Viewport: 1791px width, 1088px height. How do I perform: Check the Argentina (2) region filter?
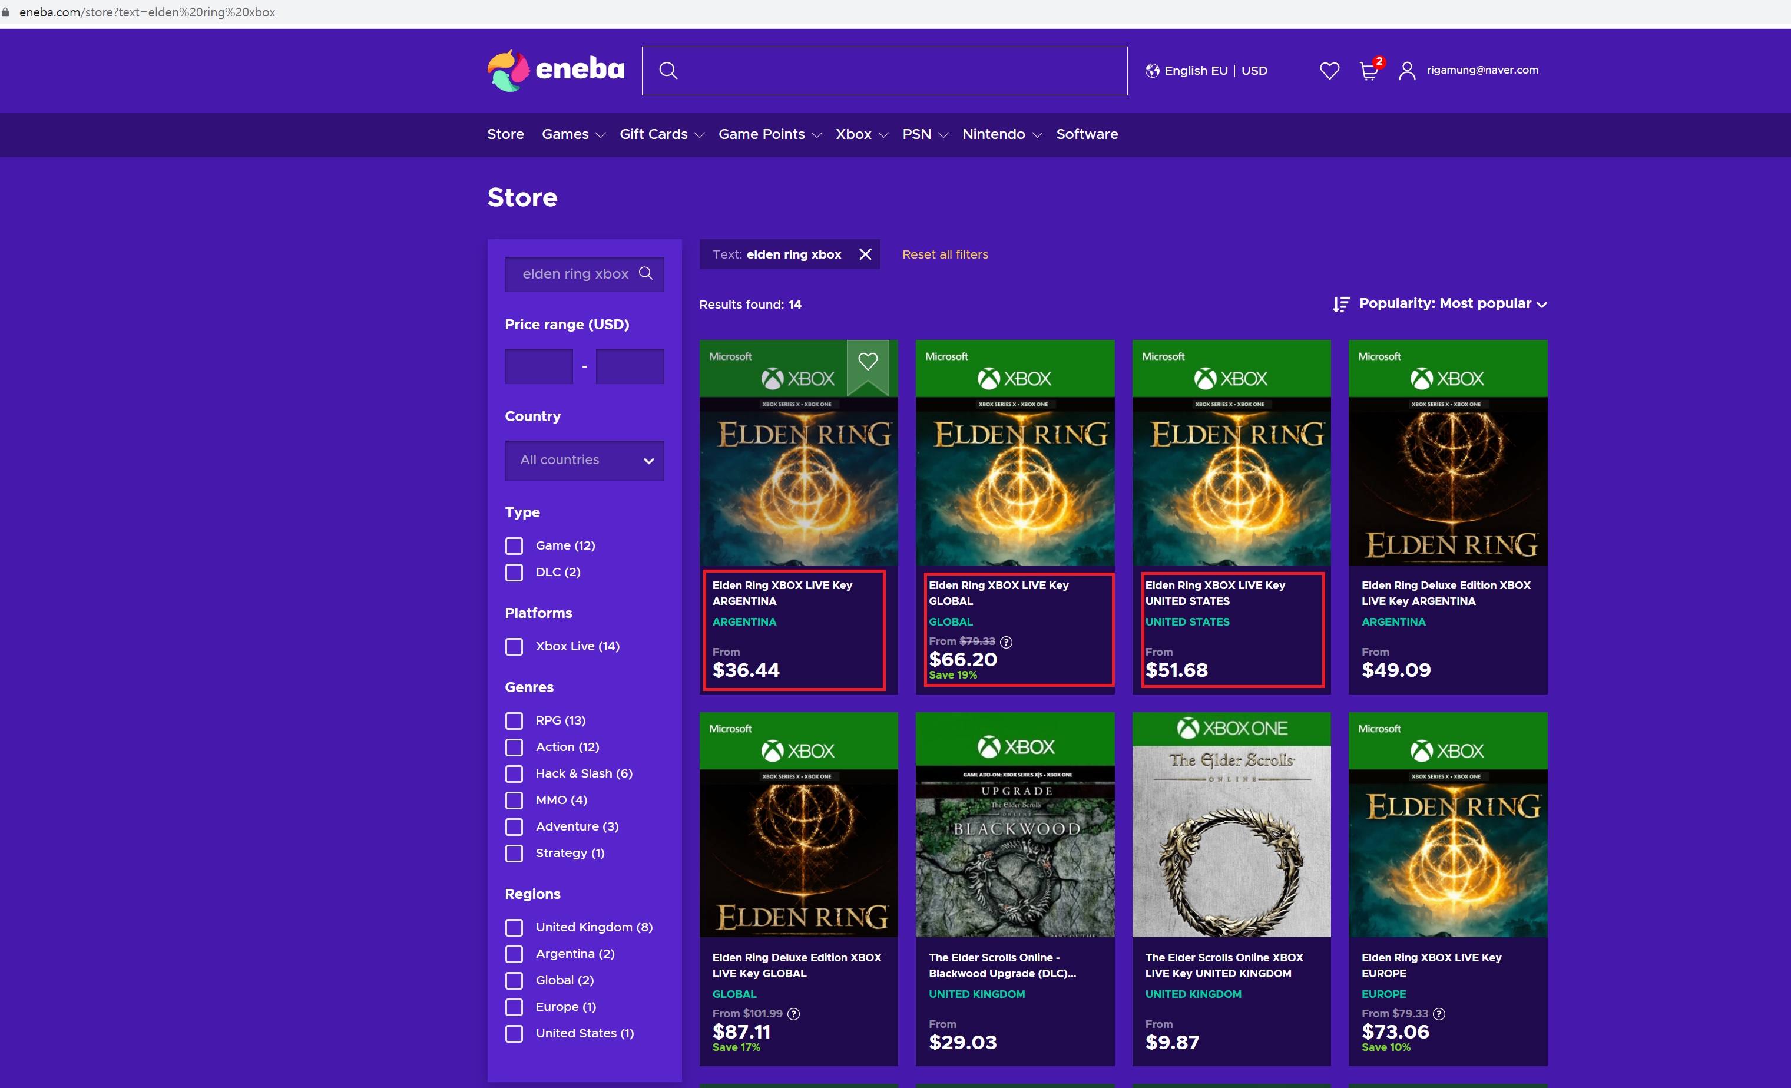[514, 954]
